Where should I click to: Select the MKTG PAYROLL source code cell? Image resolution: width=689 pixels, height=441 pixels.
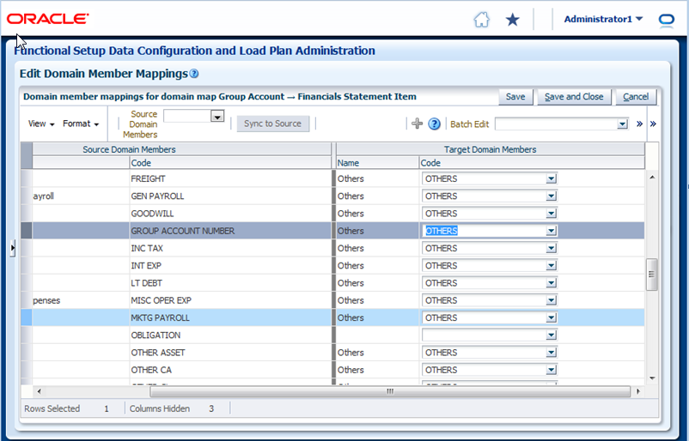point(230,317)
